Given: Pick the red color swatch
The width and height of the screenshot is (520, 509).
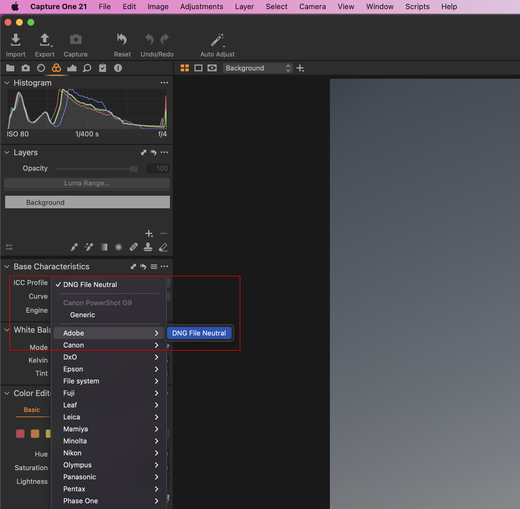Looking at the screenshot, I should (20, 434).
